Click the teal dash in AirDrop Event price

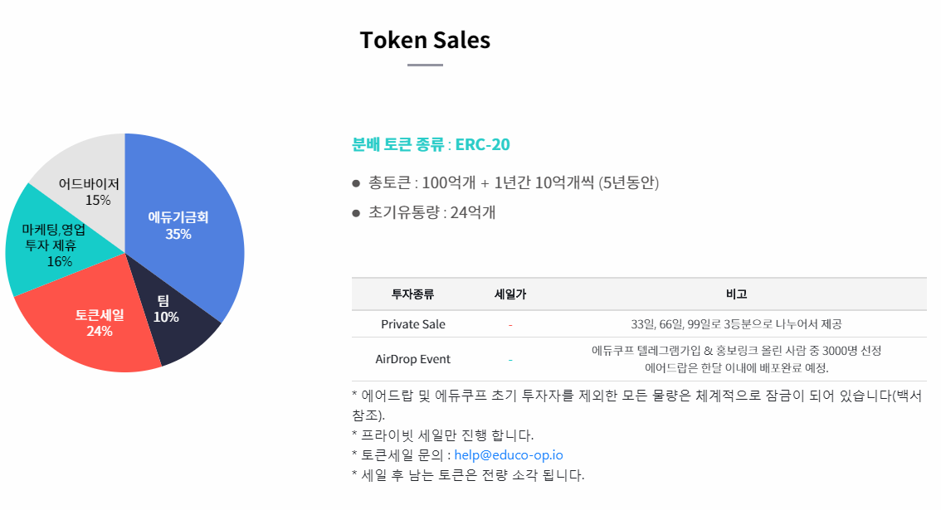(510, 360)
